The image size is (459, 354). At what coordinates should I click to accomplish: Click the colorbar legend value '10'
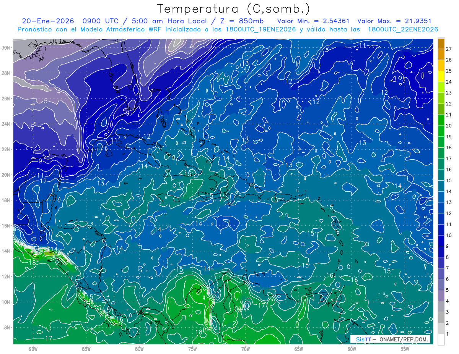tap(449, 235)
